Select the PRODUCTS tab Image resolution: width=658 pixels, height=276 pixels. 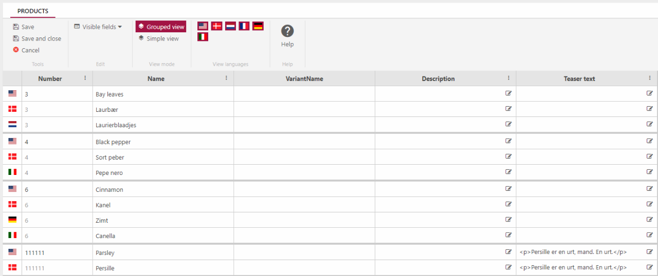pyautogui.click(x=33, y=11)
